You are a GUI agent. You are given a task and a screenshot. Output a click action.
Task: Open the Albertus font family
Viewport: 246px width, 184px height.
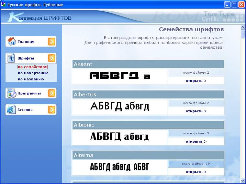[196, 111]
